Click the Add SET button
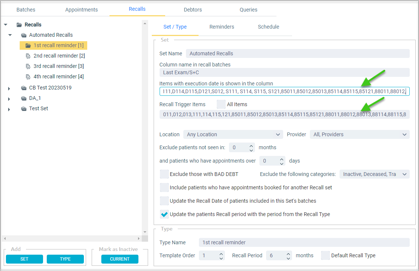The width and height of the screenshot is (419, 271). click(x=24, y=259)
